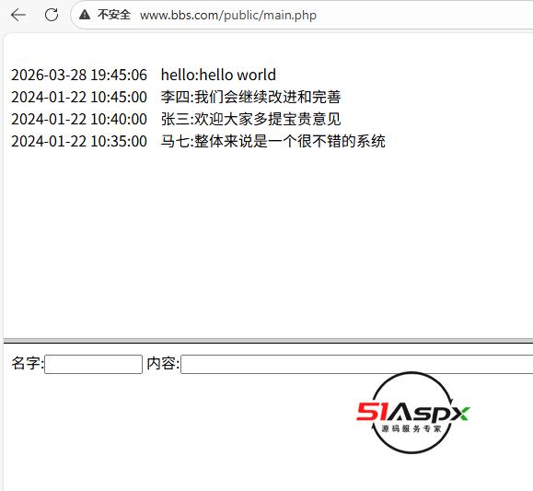
Task: Click the 2026-03-28 19:45:06 timestamp
Action: click(x=79, y=75)
